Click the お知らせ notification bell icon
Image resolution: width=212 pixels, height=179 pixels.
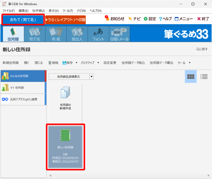107,18
